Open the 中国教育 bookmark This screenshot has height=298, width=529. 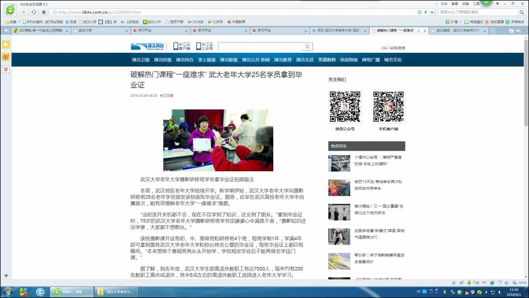(236, 22)
